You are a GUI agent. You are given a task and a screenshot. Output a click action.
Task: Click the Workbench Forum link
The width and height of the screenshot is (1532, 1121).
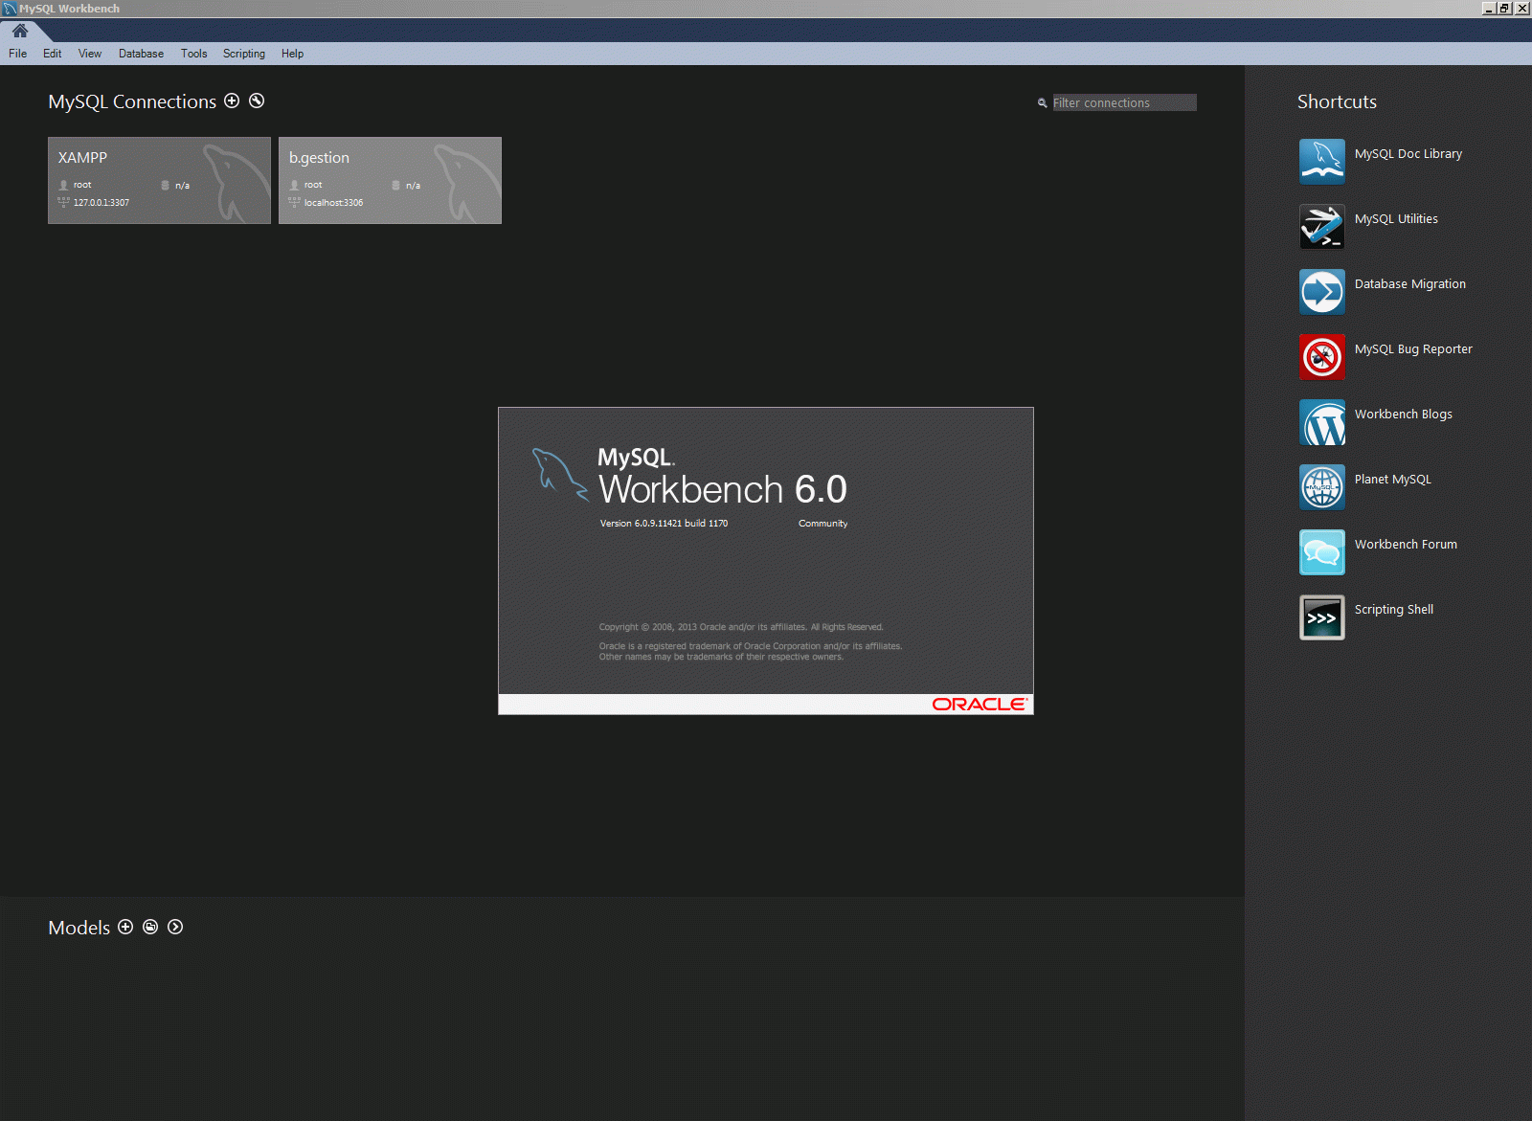click(1406, 545)
